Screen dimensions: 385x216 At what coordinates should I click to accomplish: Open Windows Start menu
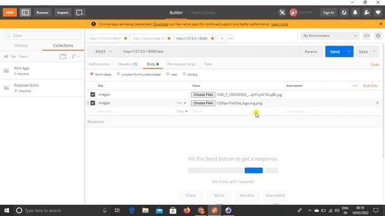tap(7, 211)
